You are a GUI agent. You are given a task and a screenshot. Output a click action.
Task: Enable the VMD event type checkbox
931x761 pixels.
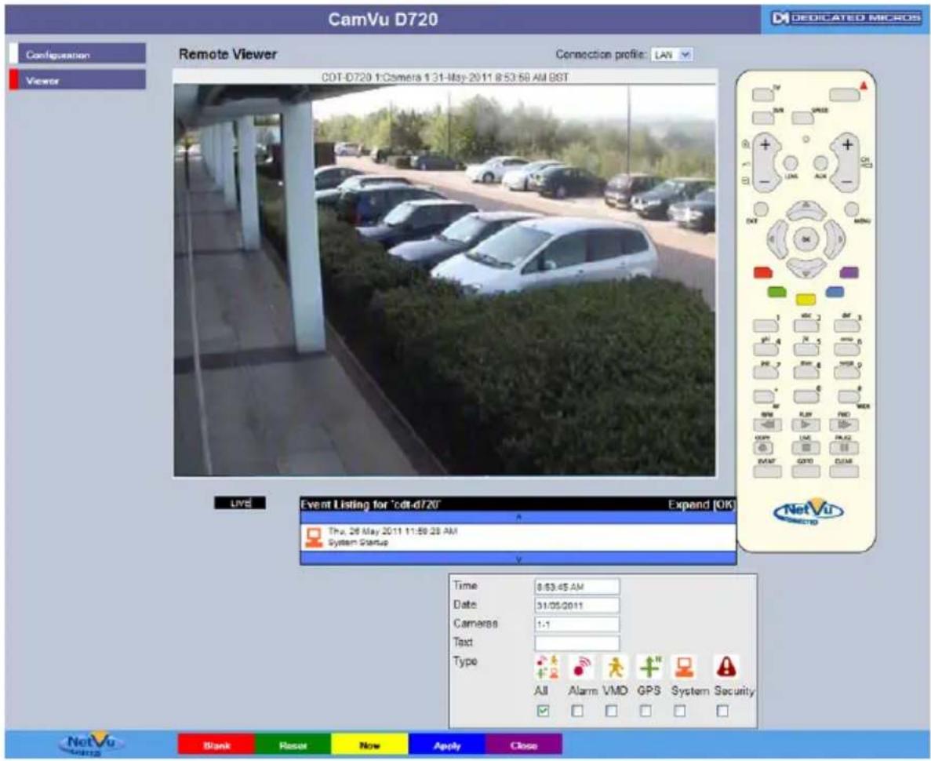click(x=611, y=711)
